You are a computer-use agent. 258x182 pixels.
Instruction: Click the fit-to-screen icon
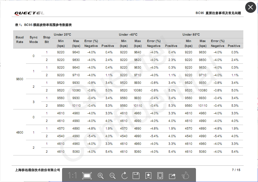coord(87,176)
